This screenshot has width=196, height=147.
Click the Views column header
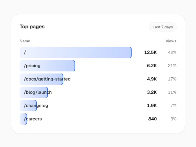tap(171, 41)
